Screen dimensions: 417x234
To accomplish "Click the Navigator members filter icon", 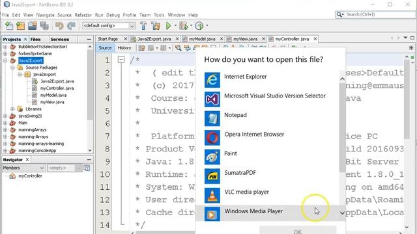I will (87, 168).
